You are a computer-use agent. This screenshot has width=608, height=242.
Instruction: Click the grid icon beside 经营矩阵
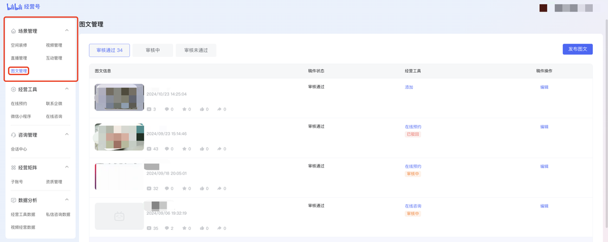(13, 168)
